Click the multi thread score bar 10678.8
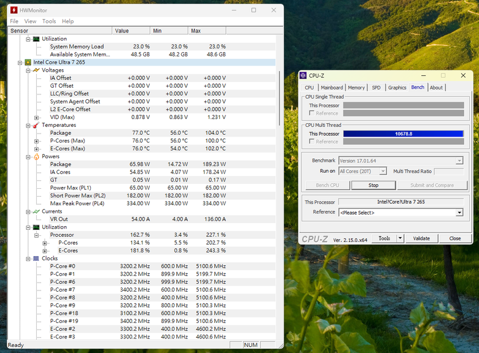479x353 pixels. tap(403, 134)
